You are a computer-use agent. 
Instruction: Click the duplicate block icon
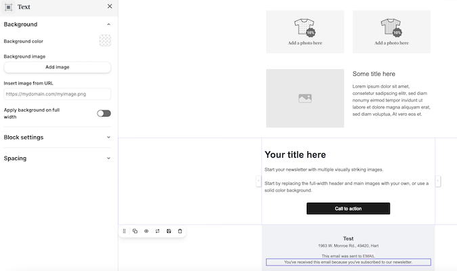click(135, 231)
